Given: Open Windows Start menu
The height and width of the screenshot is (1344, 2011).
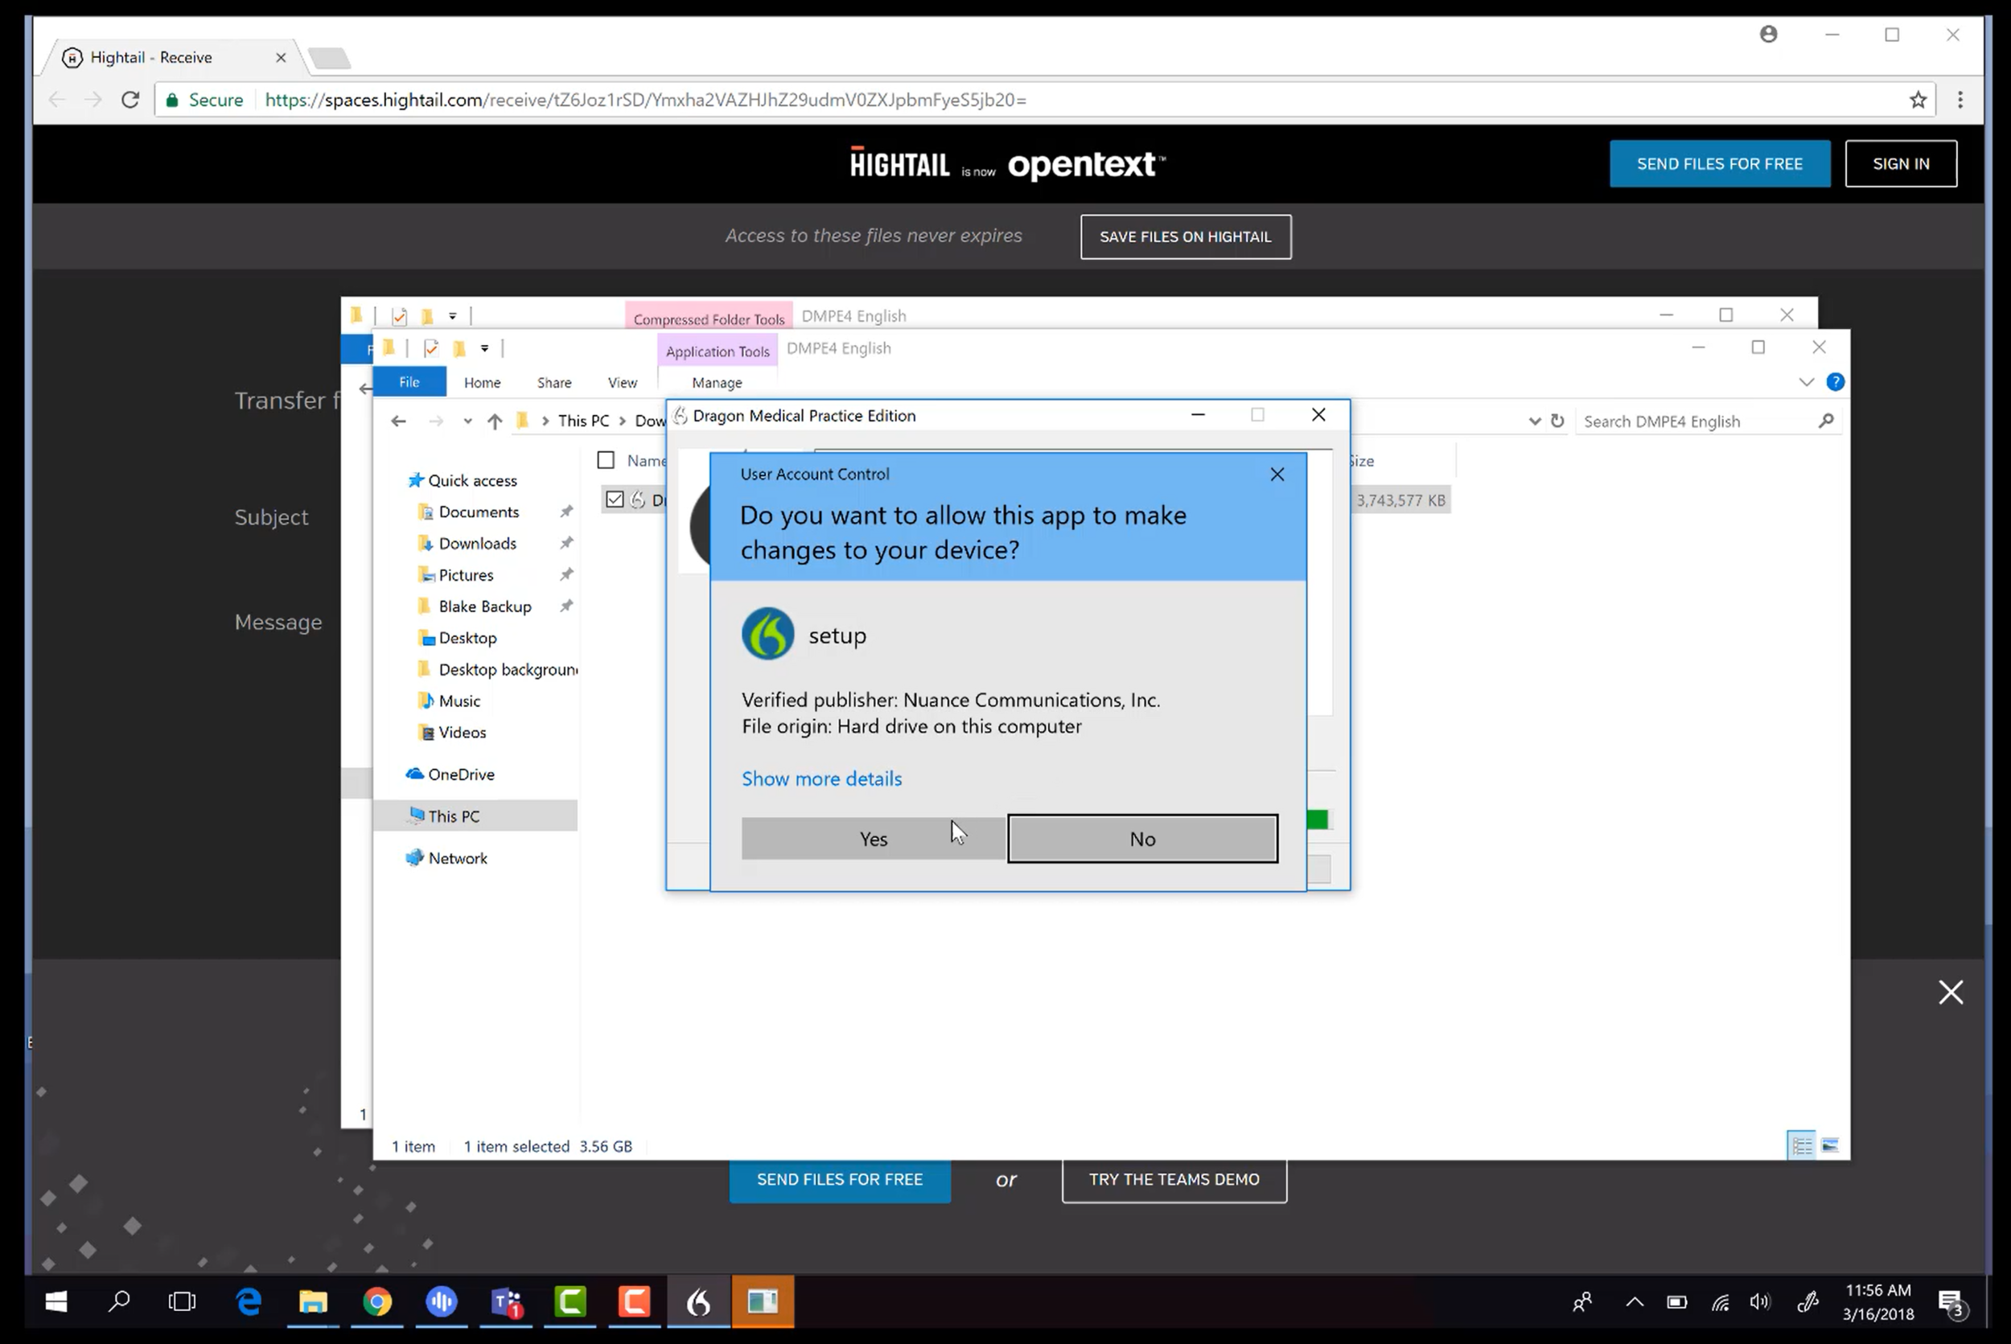Looking at the screenshot, I should 56,1302.
